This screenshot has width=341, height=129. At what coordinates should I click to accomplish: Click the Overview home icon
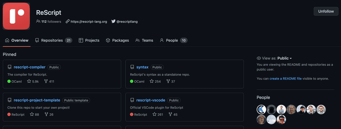point(7,40)
